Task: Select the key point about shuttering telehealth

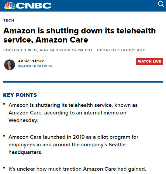Action: [x=73, y=113]
